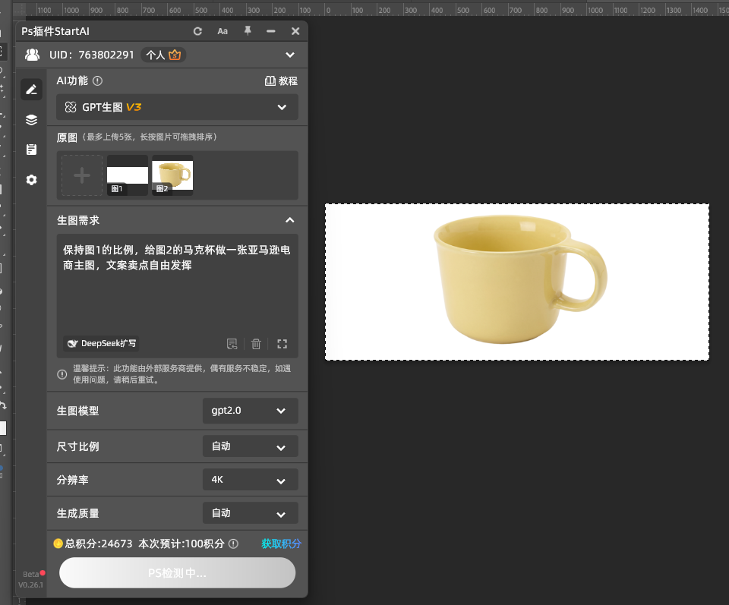Click the yellow mug on the canvas

519,279
